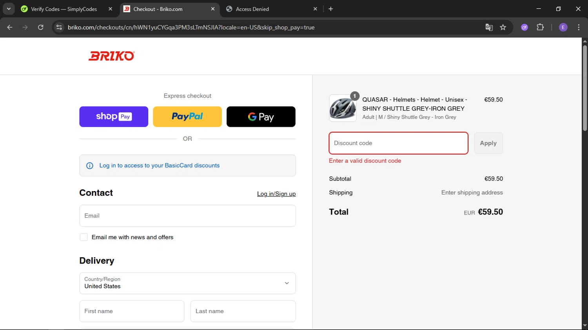The width and height of the screenshot is (588, 330).
Task: Pay with Google Pay
Action: (x=261, y=117)
